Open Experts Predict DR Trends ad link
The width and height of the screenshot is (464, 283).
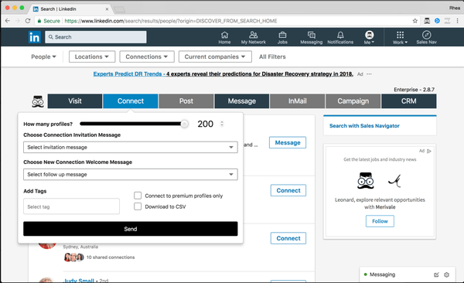coord(223,74)
